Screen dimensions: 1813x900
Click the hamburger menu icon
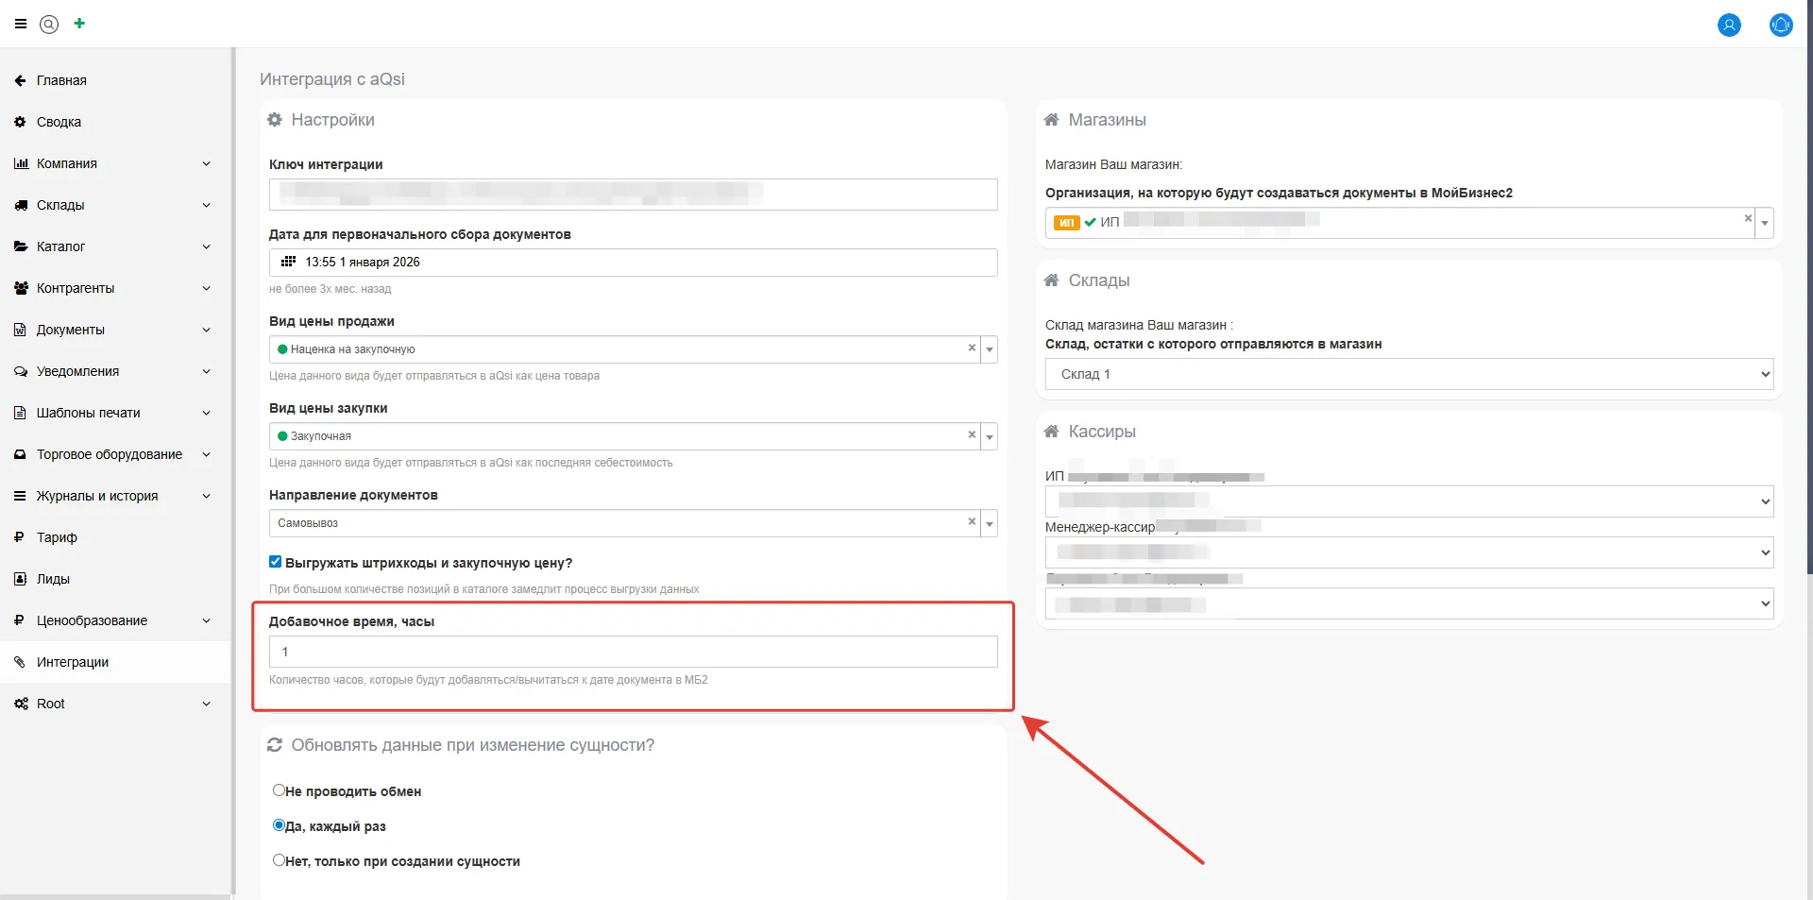pos(21,25)
